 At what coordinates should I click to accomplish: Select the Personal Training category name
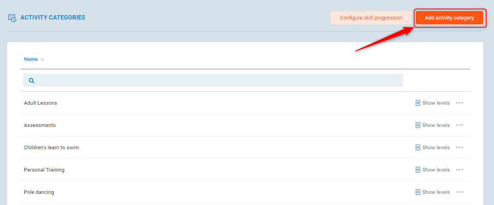(44, 170)
